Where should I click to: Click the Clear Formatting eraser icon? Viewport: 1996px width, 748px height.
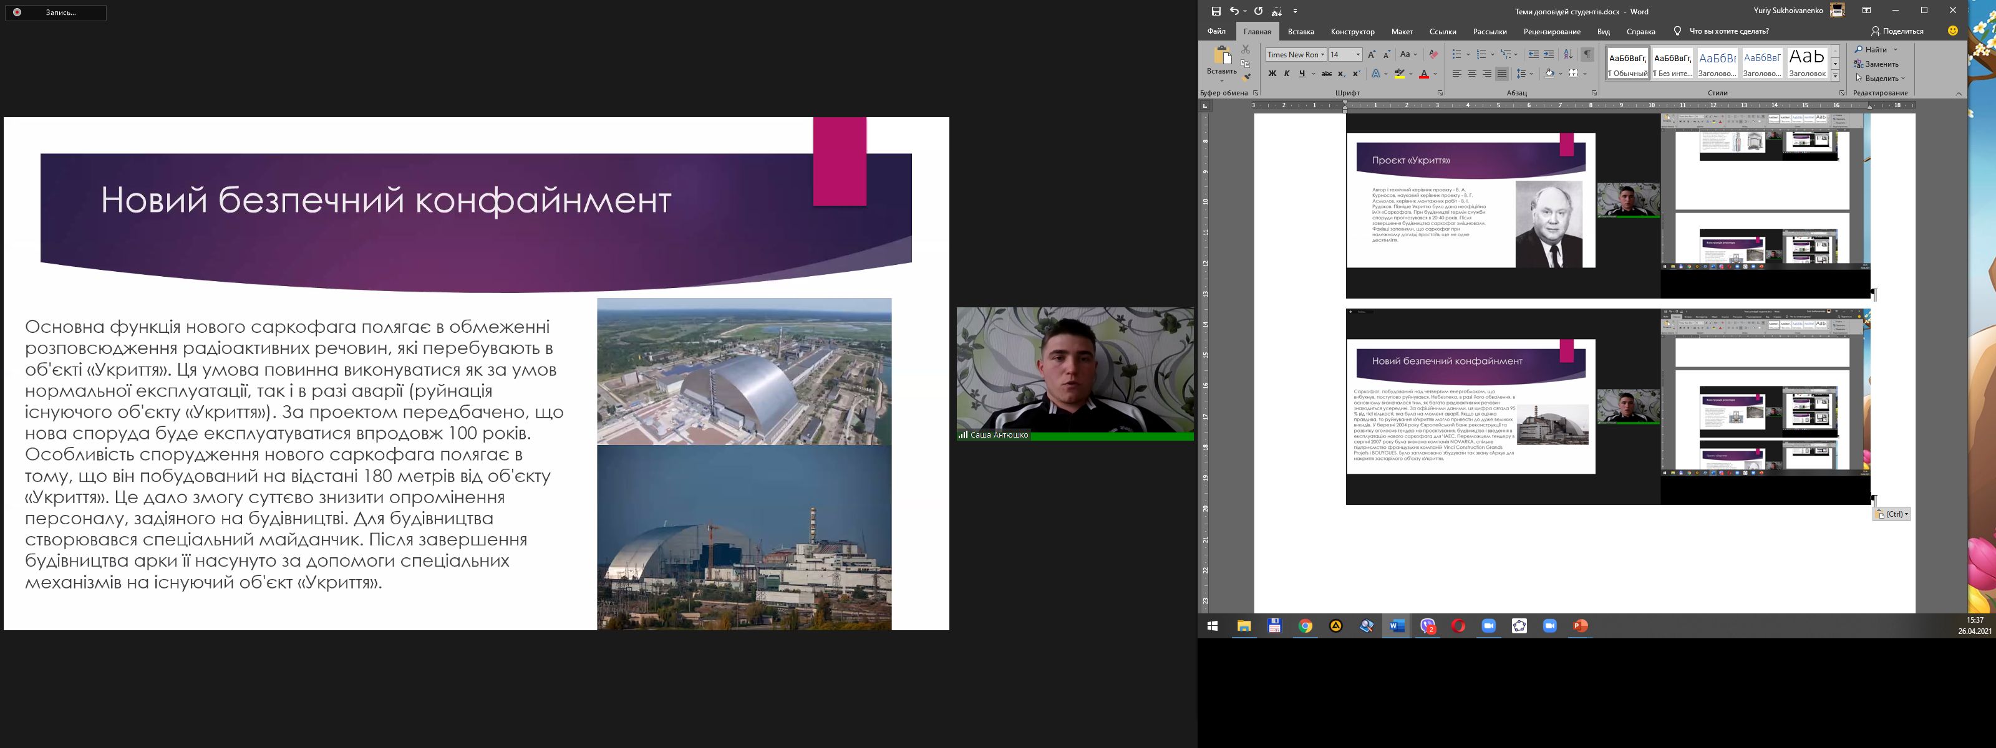coord(1433,54)
